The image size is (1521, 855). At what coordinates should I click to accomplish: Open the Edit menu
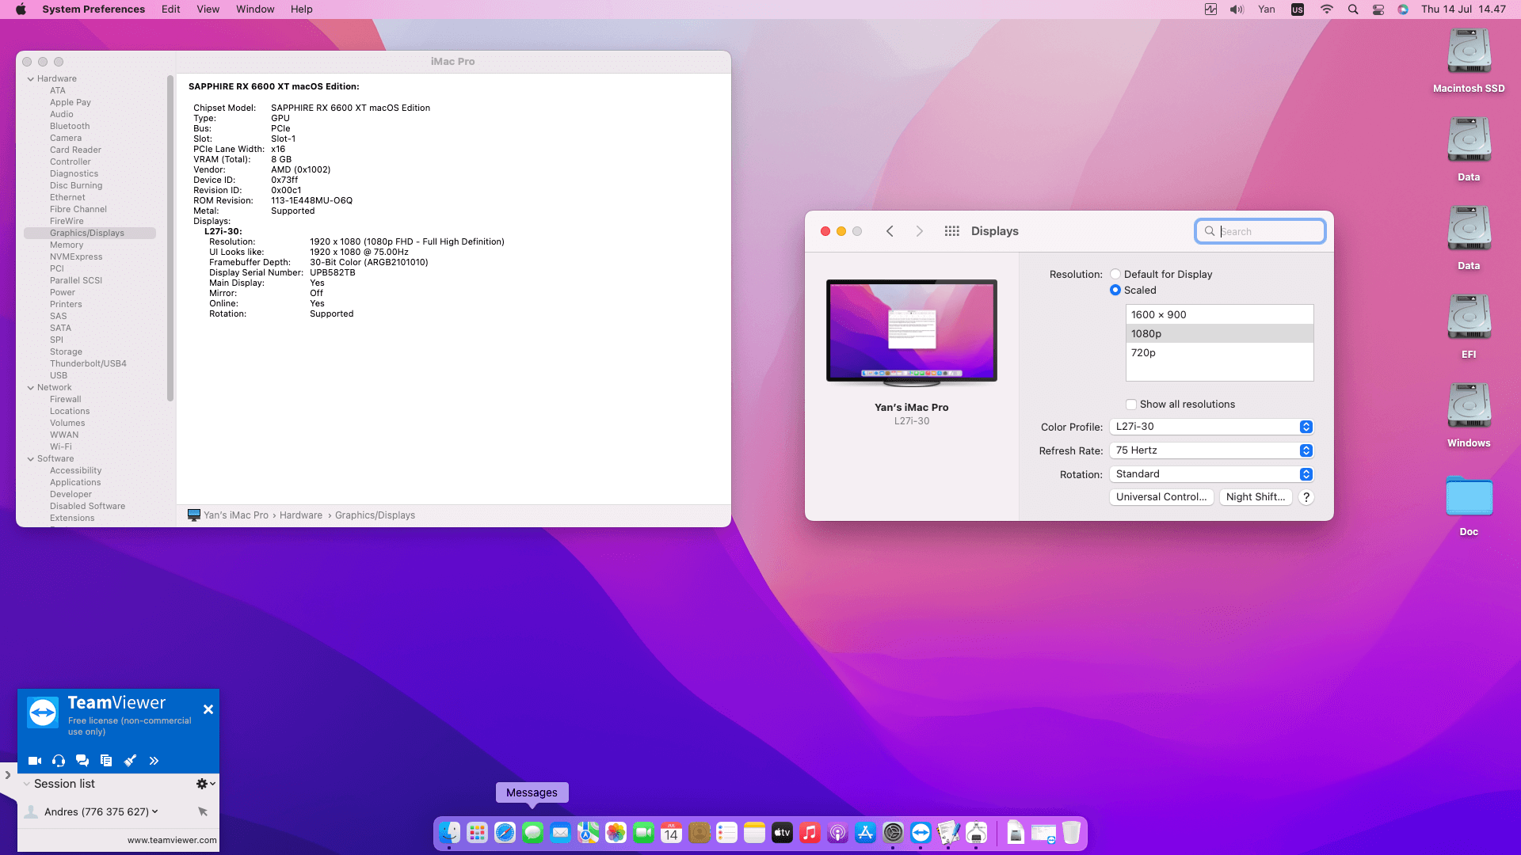click(x=171, y=9)
